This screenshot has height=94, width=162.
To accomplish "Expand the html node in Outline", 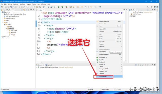I will tap(130, 16).
